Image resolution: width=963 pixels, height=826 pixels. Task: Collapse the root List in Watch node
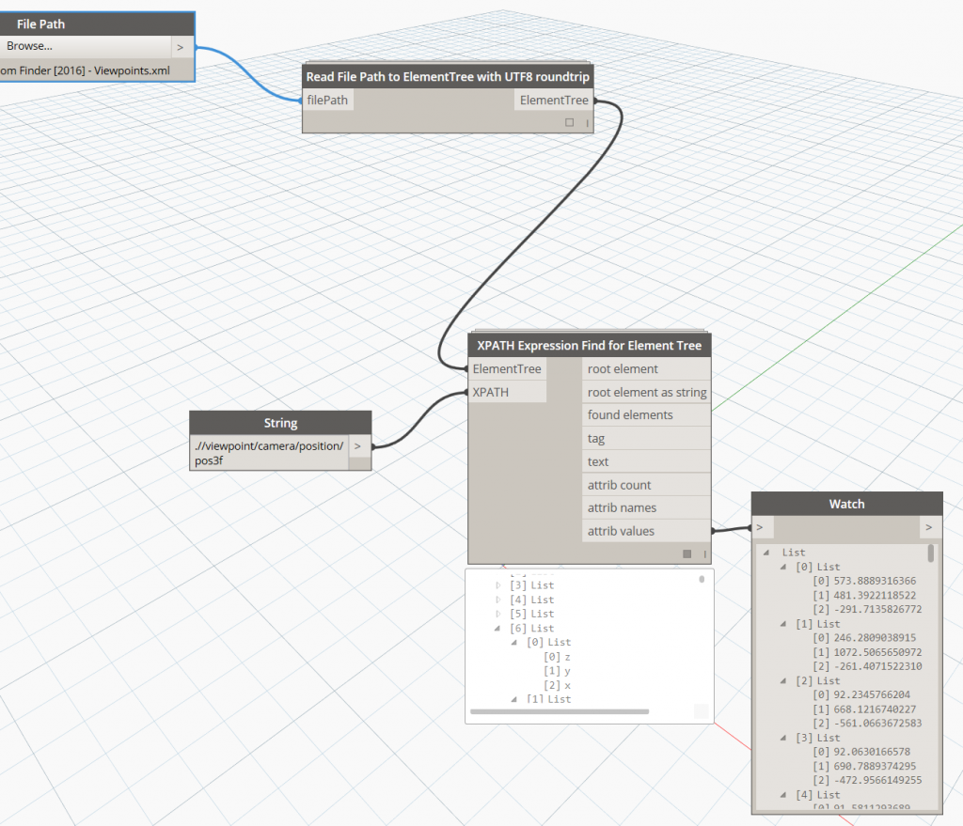coord(767,553)
